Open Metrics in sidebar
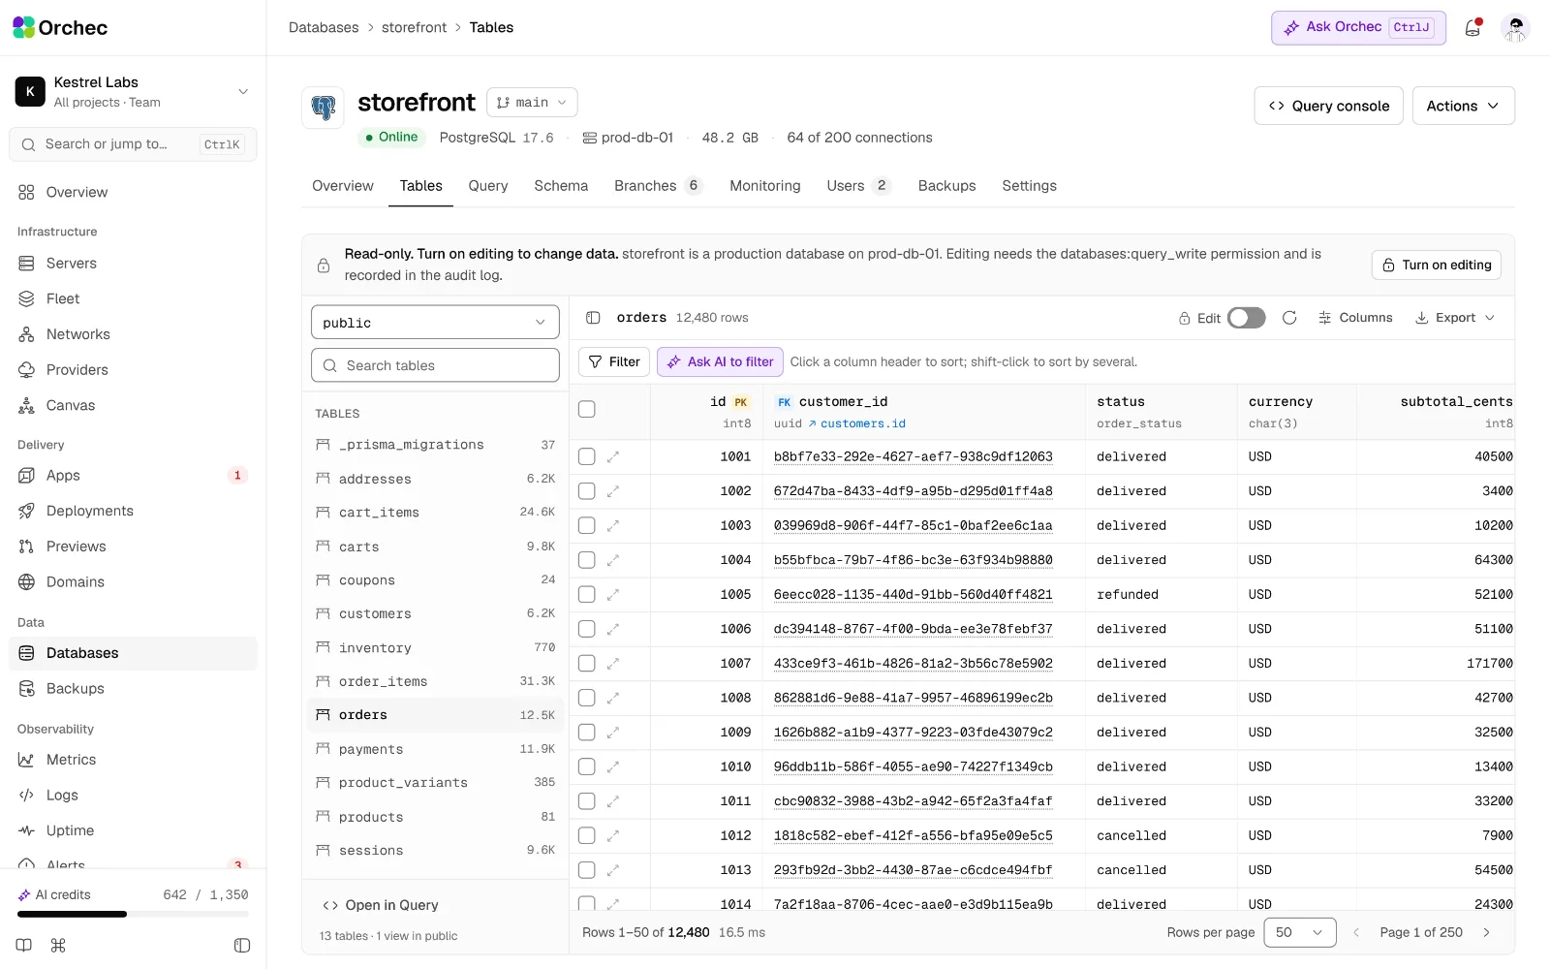Screen dimensions: 1550x969 coord(134,760)
